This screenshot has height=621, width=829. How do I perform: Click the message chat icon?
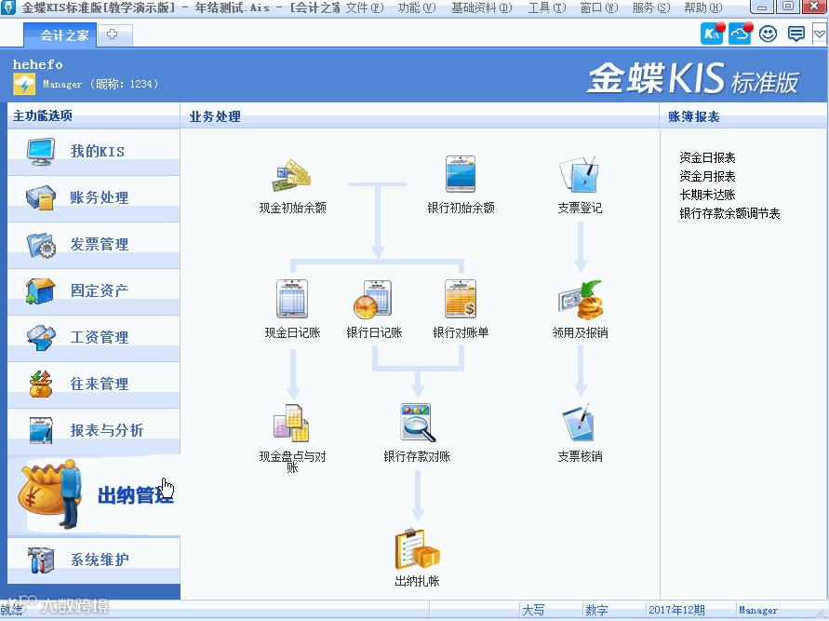796,34
